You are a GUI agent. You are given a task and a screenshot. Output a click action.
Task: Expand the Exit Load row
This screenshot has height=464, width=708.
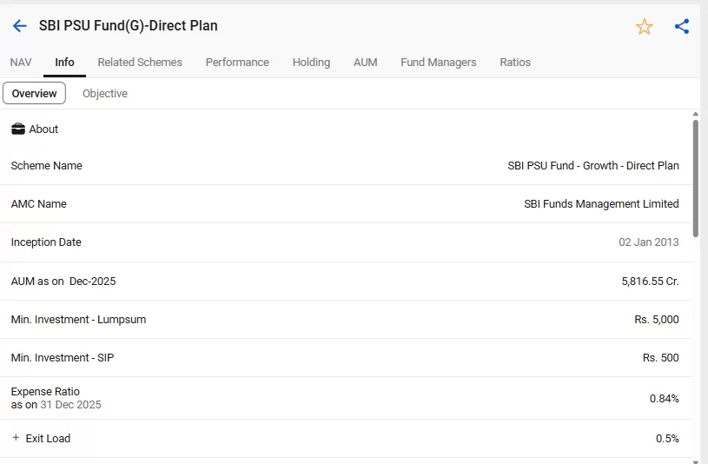(x=16, y=438)
